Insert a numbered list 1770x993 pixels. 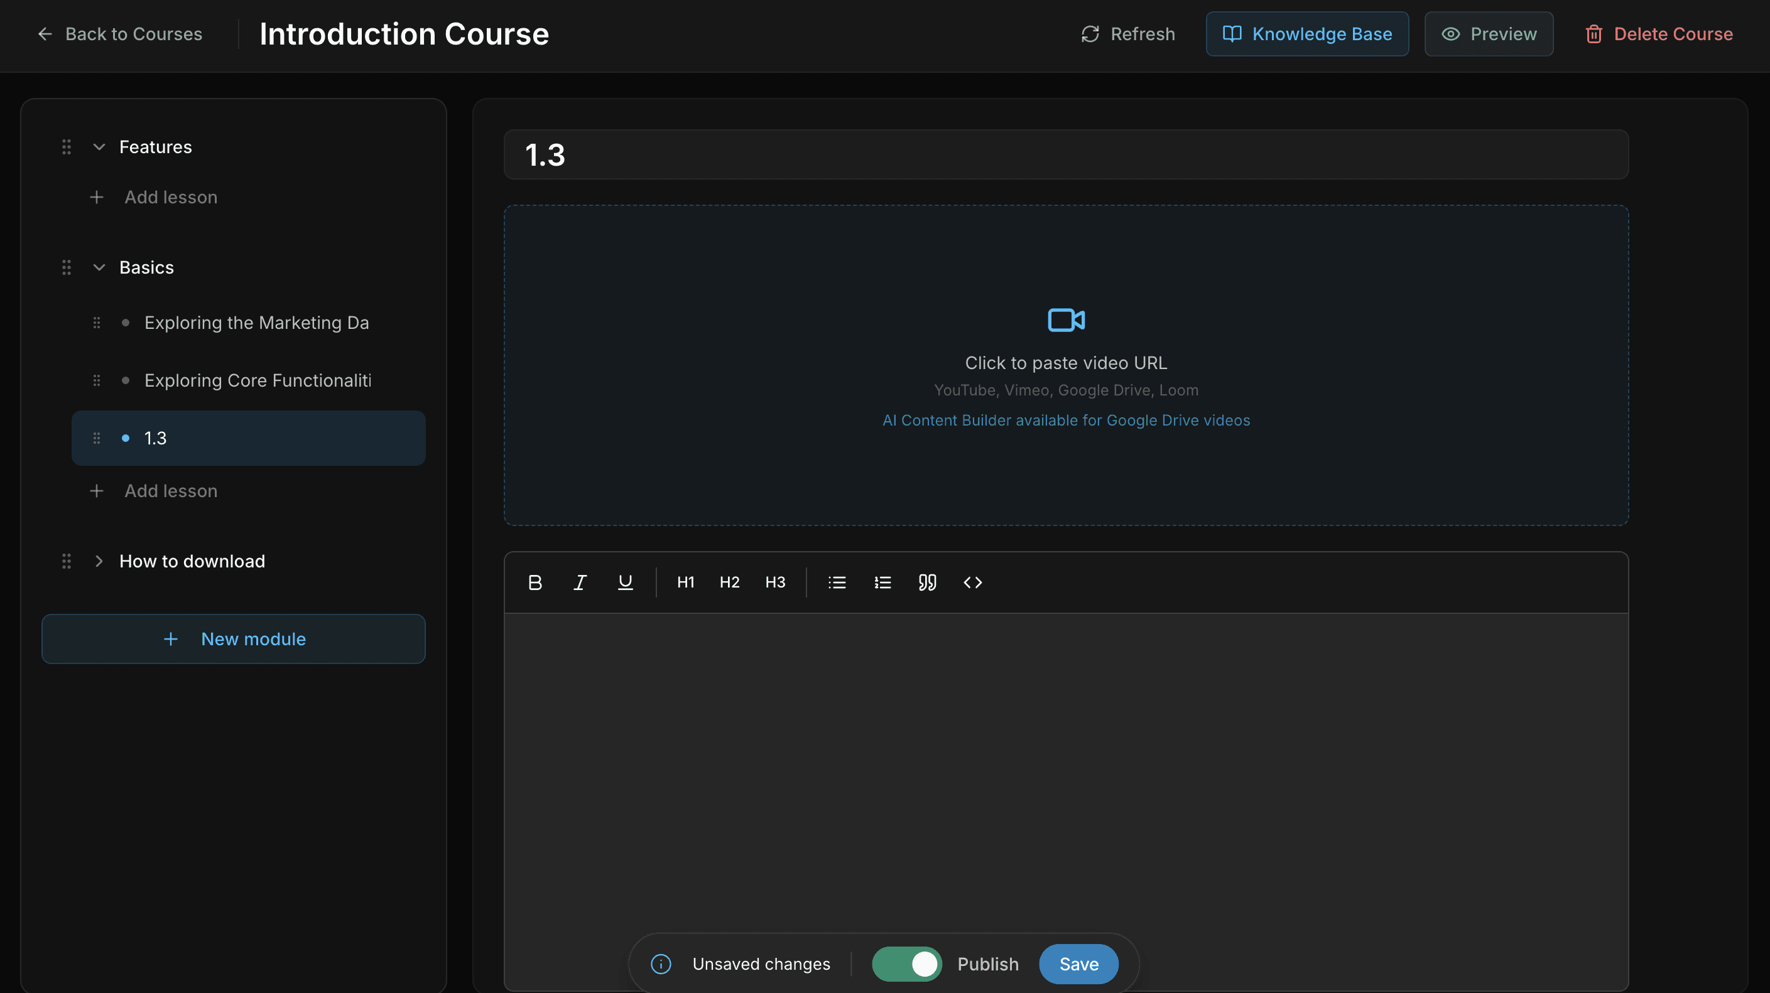click(x=882, y=582)
